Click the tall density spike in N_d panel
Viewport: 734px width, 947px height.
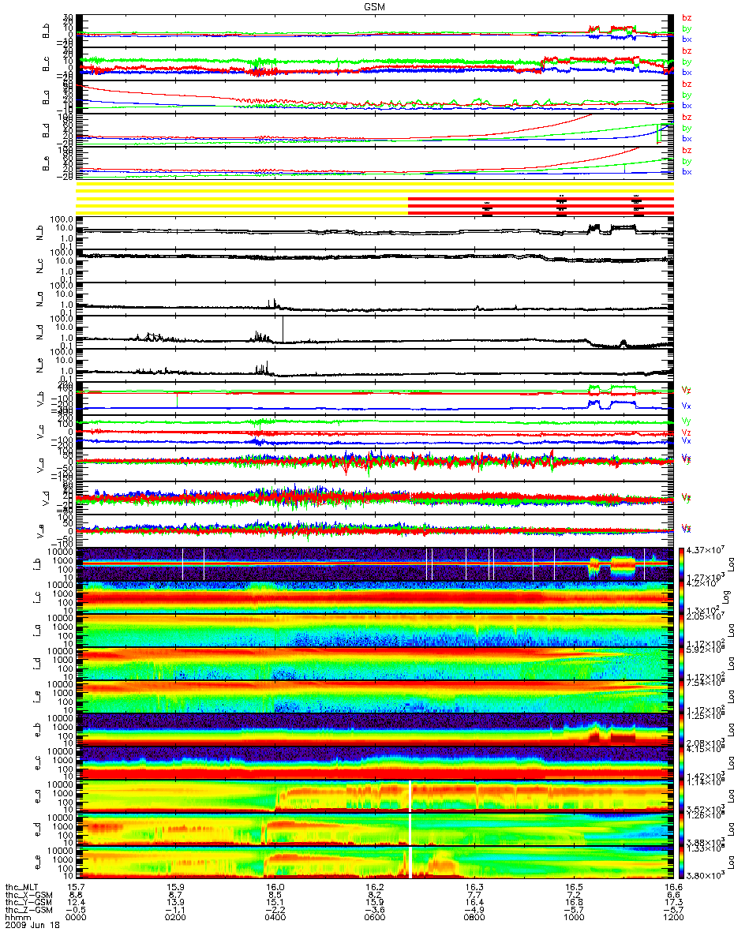[283, 329]
